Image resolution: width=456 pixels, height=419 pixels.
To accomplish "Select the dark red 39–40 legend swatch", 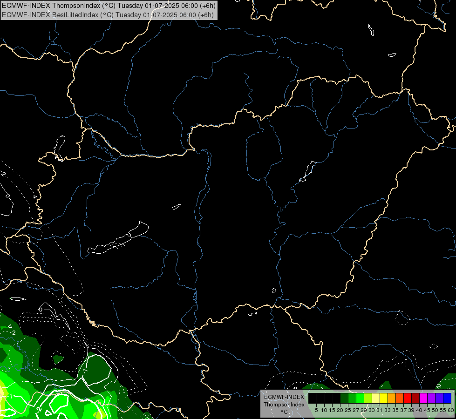I will pyautogui.click(x=415, y=398).
